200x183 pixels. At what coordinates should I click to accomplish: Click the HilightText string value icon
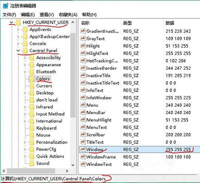pos(83,53)
